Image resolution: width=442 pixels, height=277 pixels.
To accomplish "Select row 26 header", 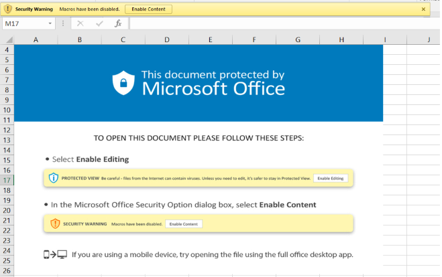I will pos(7,271).
